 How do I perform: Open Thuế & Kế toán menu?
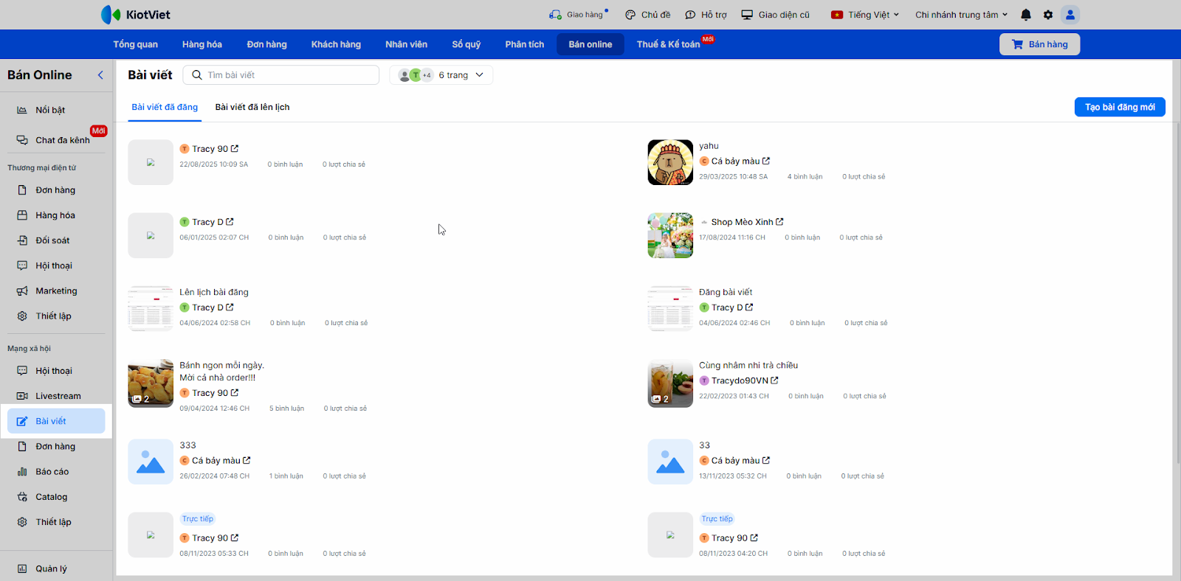pos(669,44)
